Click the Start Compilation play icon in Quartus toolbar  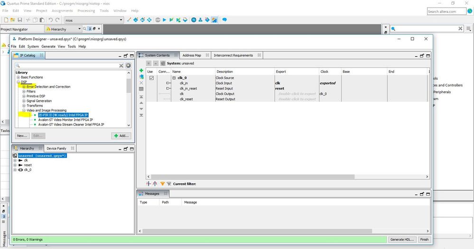164,20
